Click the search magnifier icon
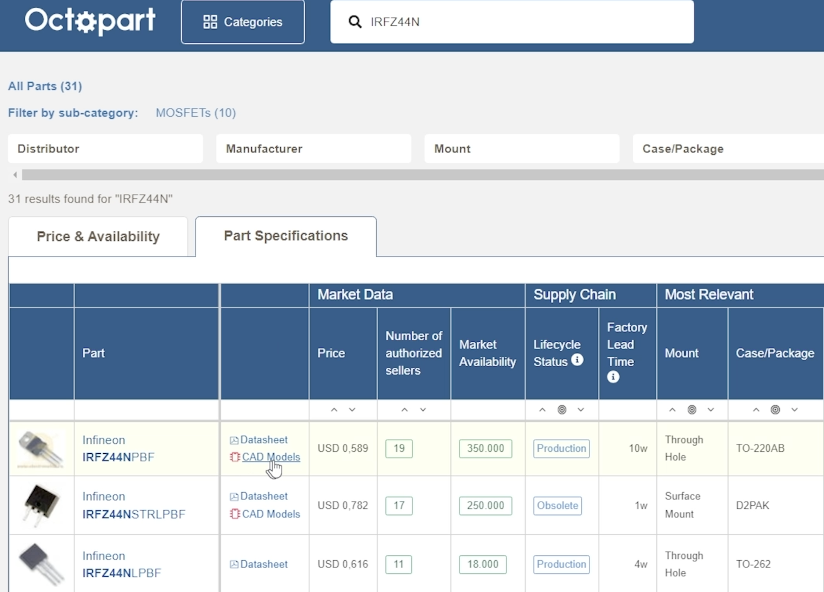 coord(355,22)
